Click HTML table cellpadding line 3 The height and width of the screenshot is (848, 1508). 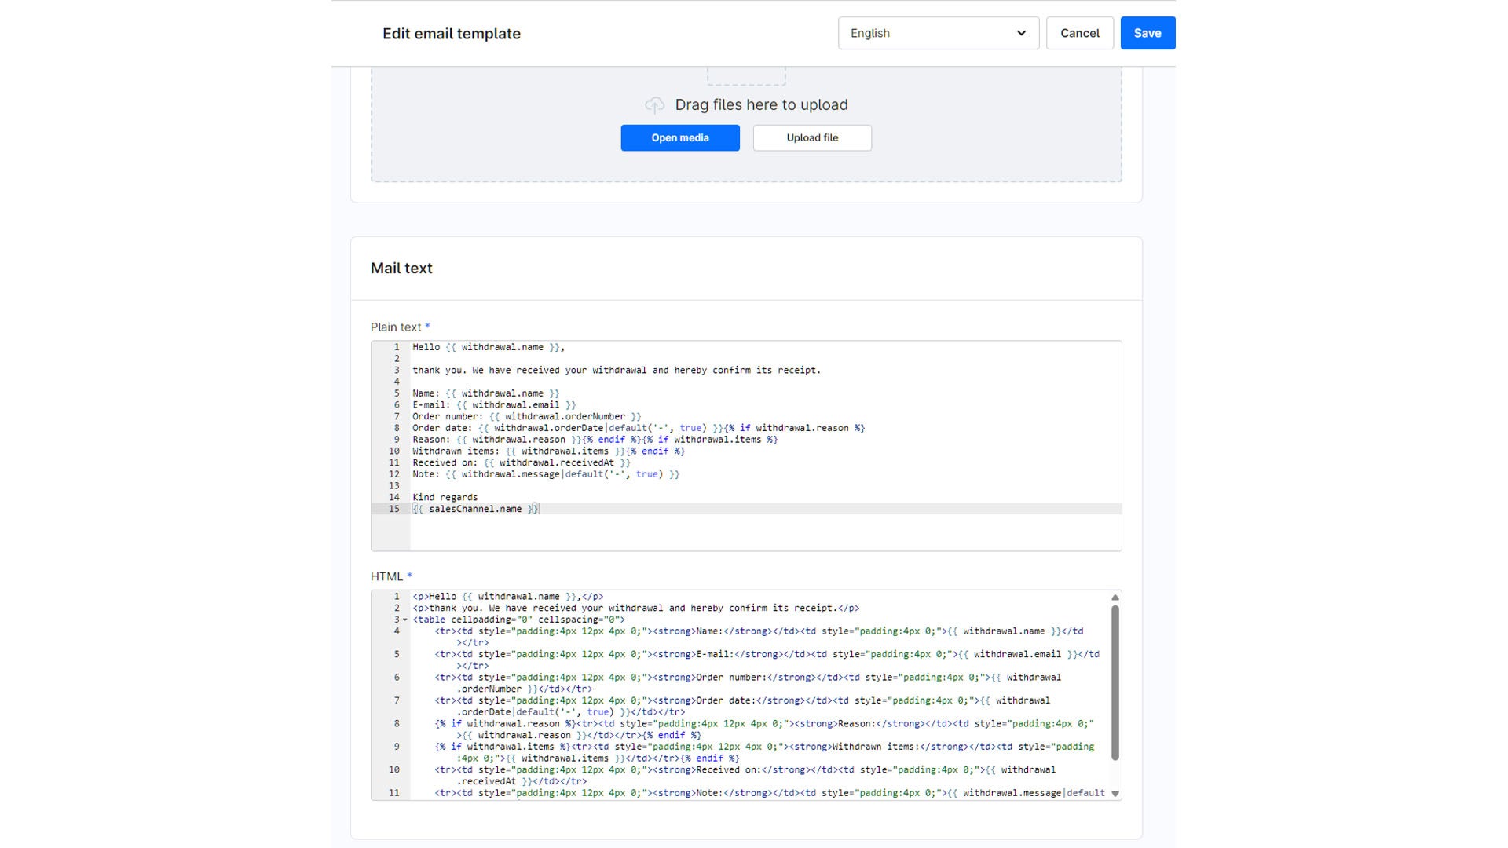tap(519, 620)
